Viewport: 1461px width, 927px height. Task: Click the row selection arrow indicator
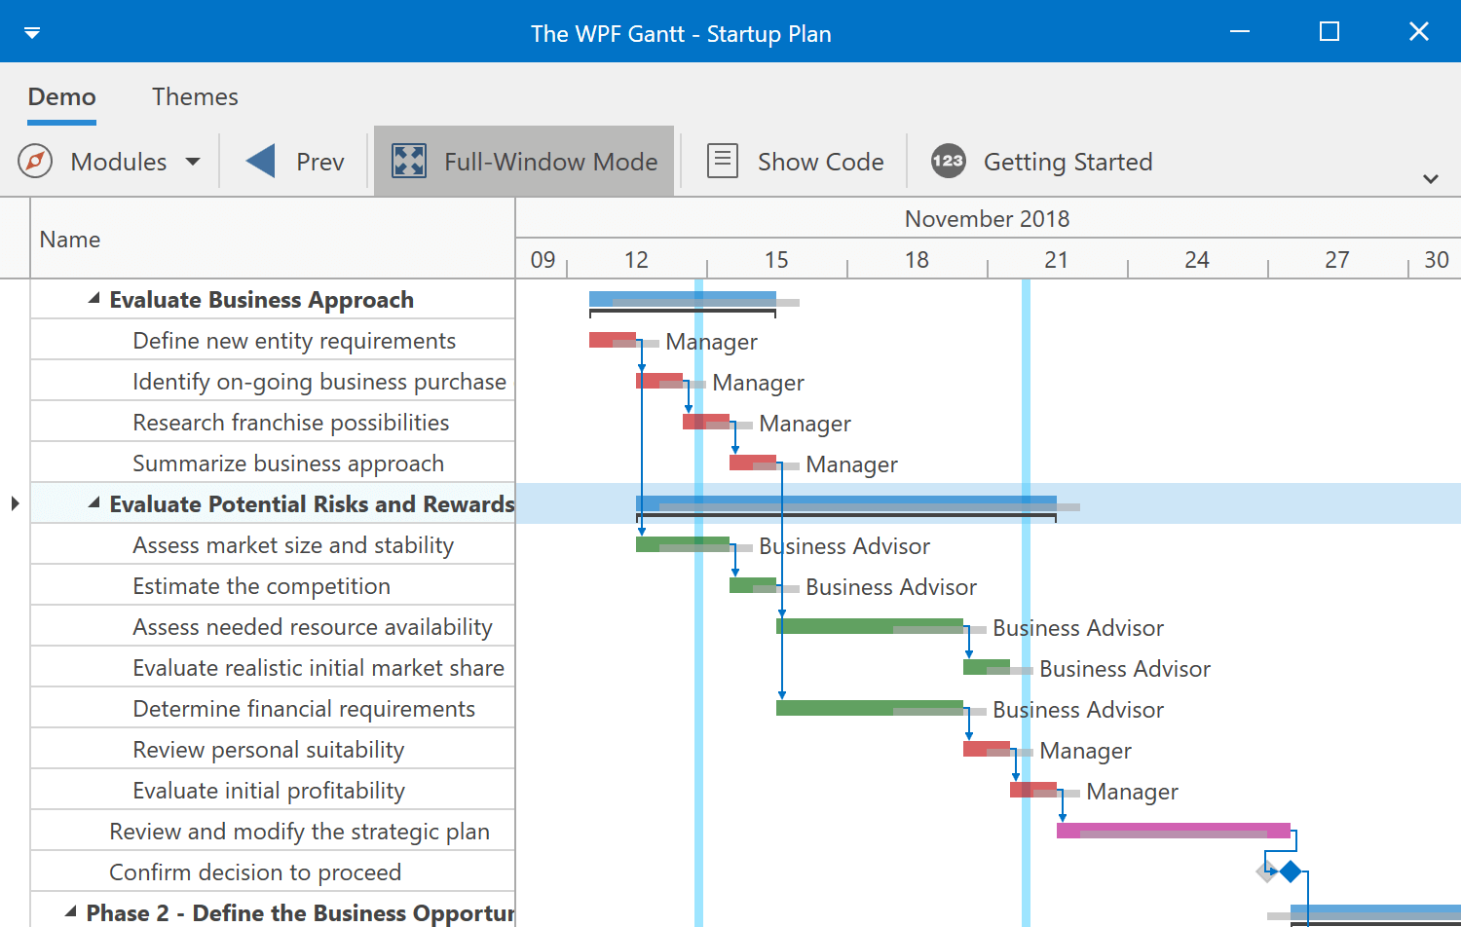[14, 503]
